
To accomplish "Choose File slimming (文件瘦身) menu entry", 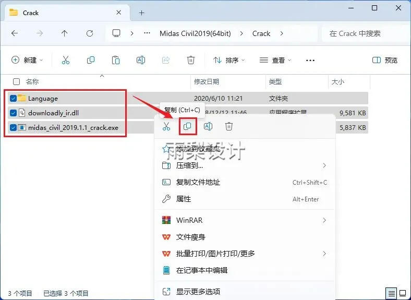I will tap(245, 237).
